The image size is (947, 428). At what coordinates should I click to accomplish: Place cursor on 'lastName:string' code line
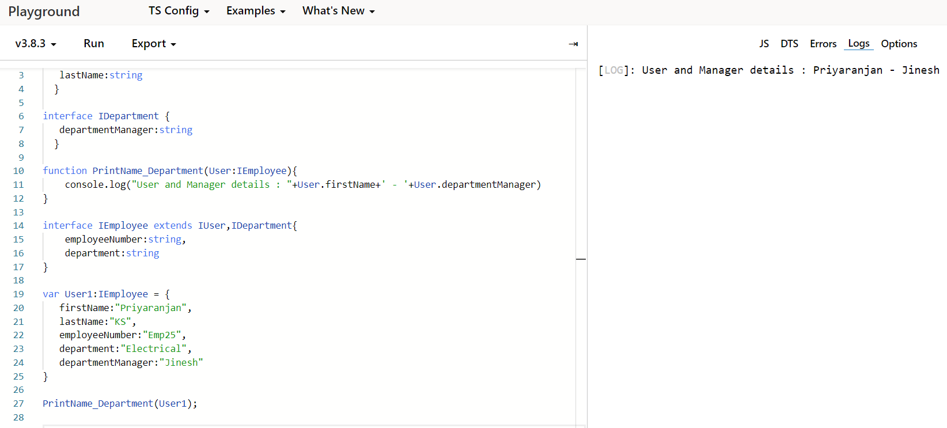tap(101, 75)
